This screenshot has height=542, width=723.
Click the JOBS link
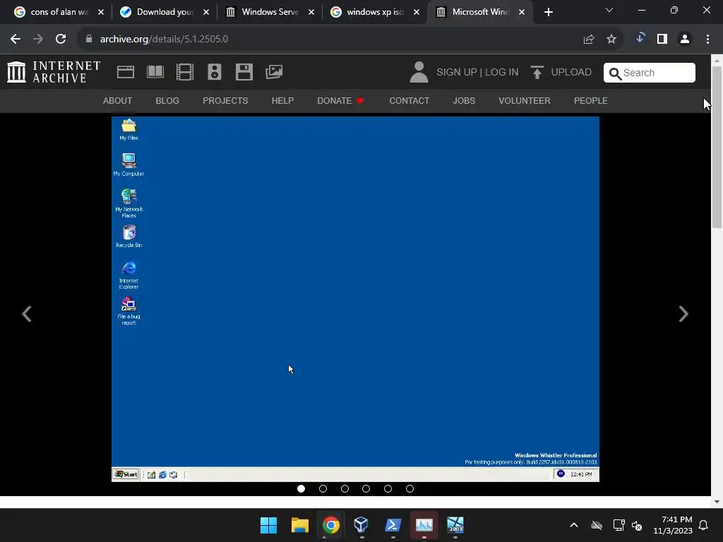coord(464,100)
